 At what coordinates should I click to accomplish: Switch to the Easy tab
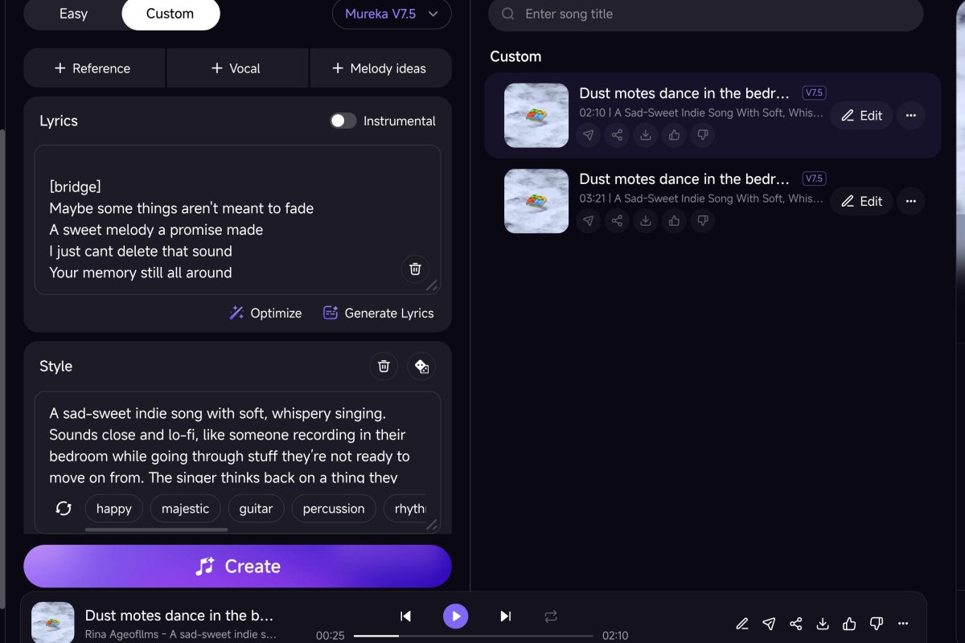coord(73,14)
